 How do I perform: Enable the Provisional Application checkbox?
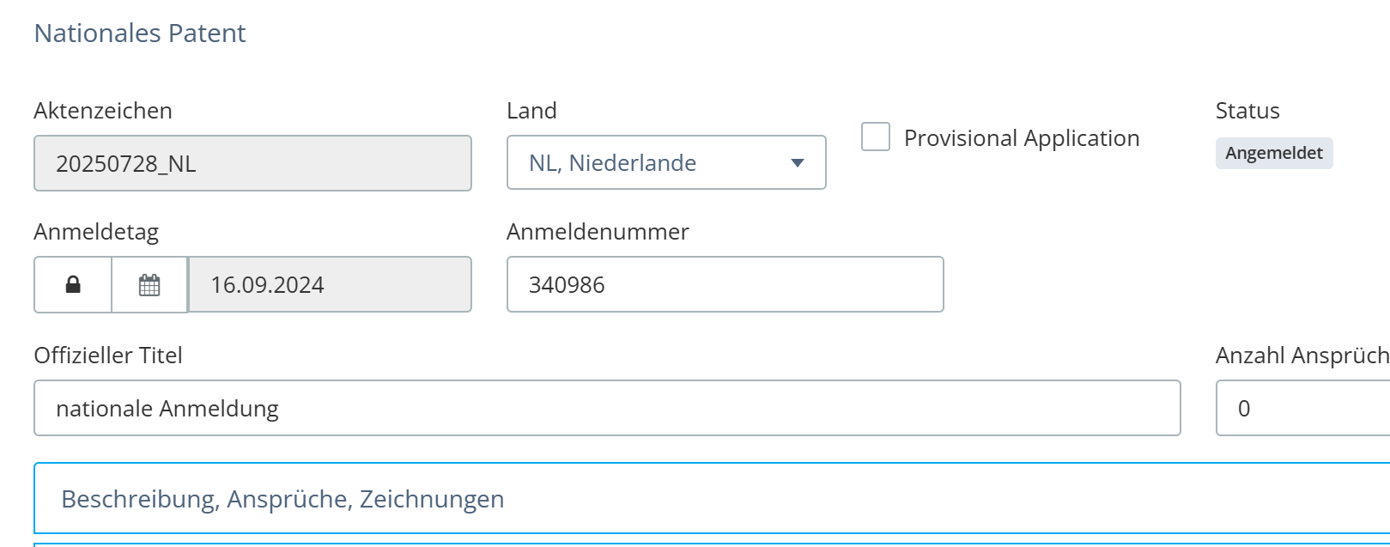(x=875, y=137)
